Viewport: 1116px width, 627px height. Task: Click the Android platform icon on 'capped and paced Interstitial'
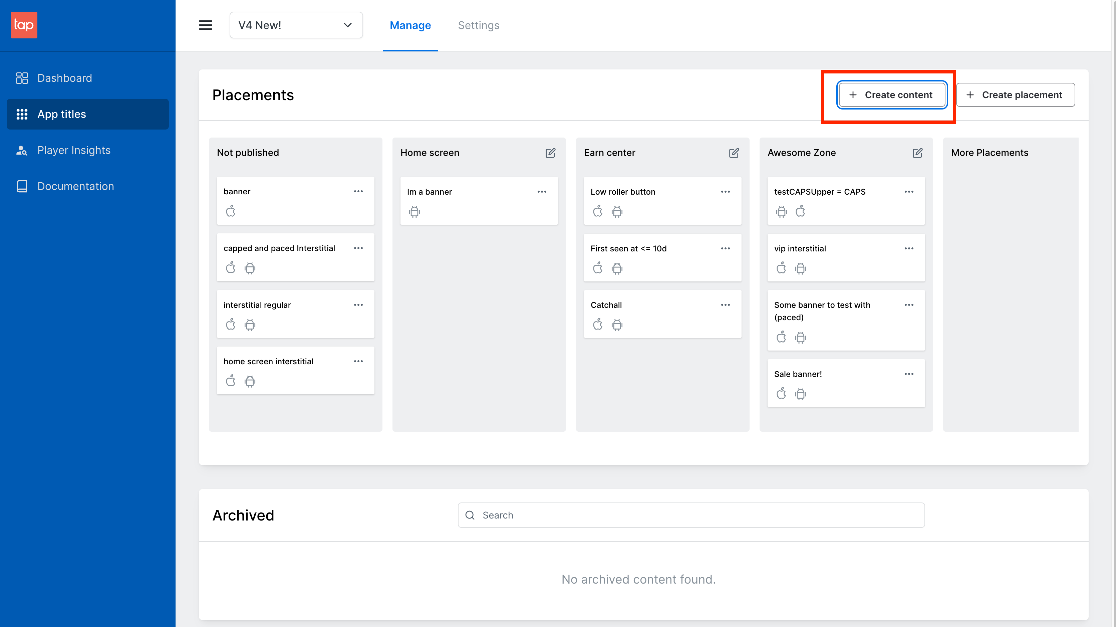(249, 268)
